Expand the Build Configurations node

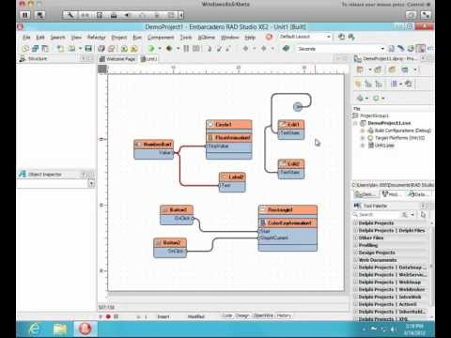tap(363, 131)
